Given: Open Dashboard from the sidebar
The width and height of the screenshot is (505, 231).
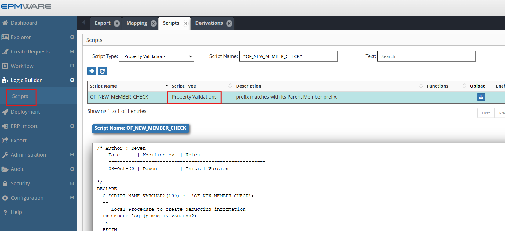Looking at the screenshot, I should pyautogui.click(x=24, y=23).
